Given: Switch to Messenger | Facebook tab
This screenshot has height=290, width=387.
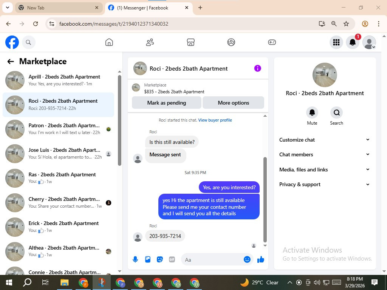Looking at the screenshot, I should click(x=149, y=8).
